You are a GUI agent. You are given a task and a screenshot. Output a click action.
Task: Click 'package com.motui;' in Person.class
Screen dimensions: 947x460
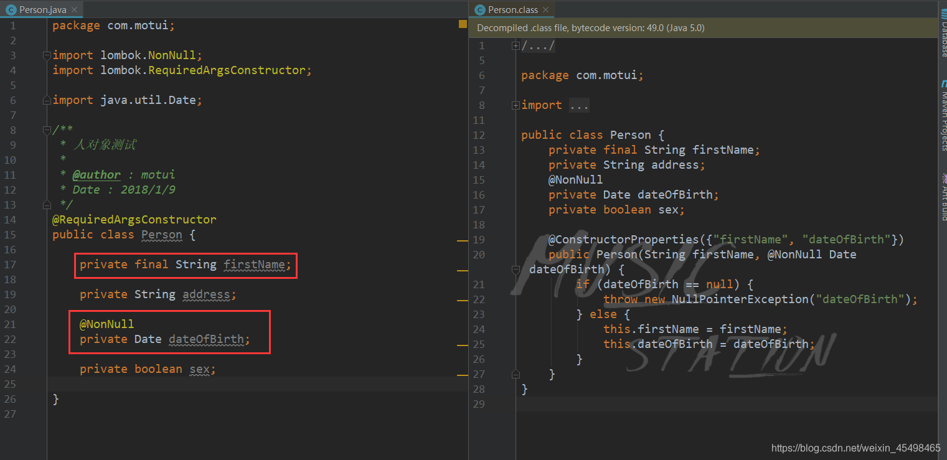582,75
